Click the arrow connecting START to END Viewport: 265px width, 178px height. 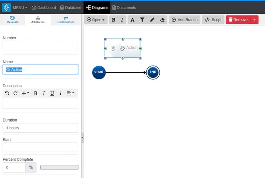pos(126,73)
